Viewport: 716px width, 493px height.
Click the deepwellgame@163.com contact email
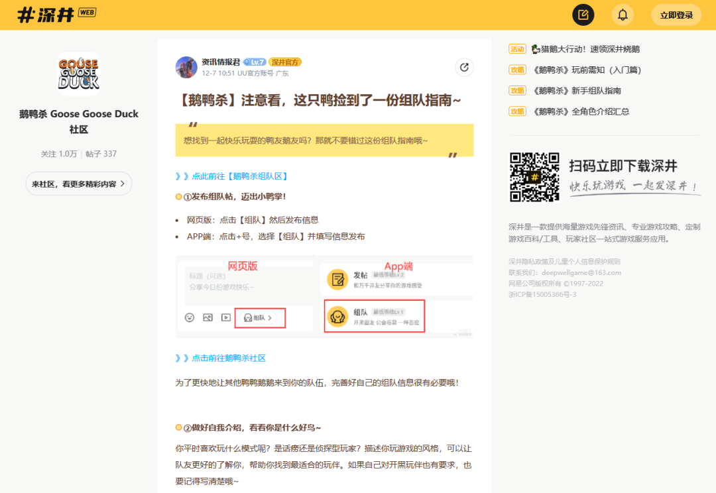581,272
